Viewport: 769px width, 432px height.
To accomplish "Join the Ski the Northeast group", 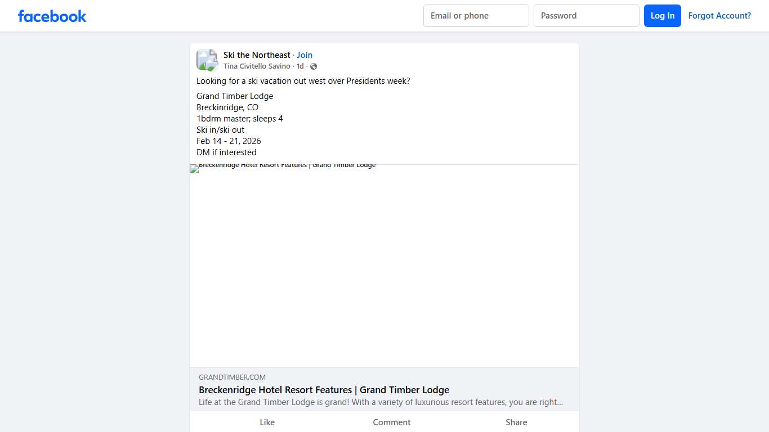I will 305,55.
